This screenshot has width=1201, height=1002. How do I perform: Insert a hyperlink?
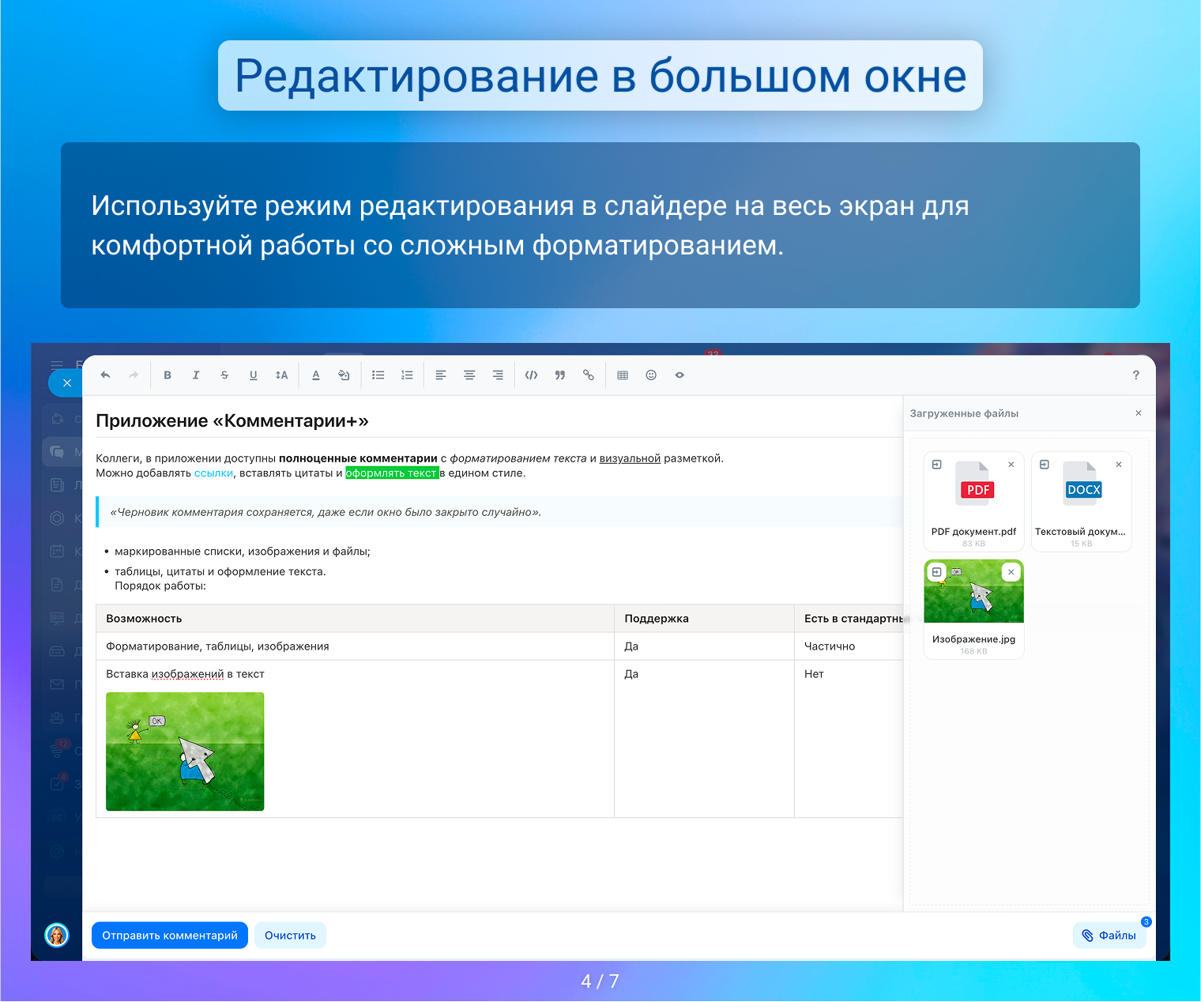(x=589, y=375)
